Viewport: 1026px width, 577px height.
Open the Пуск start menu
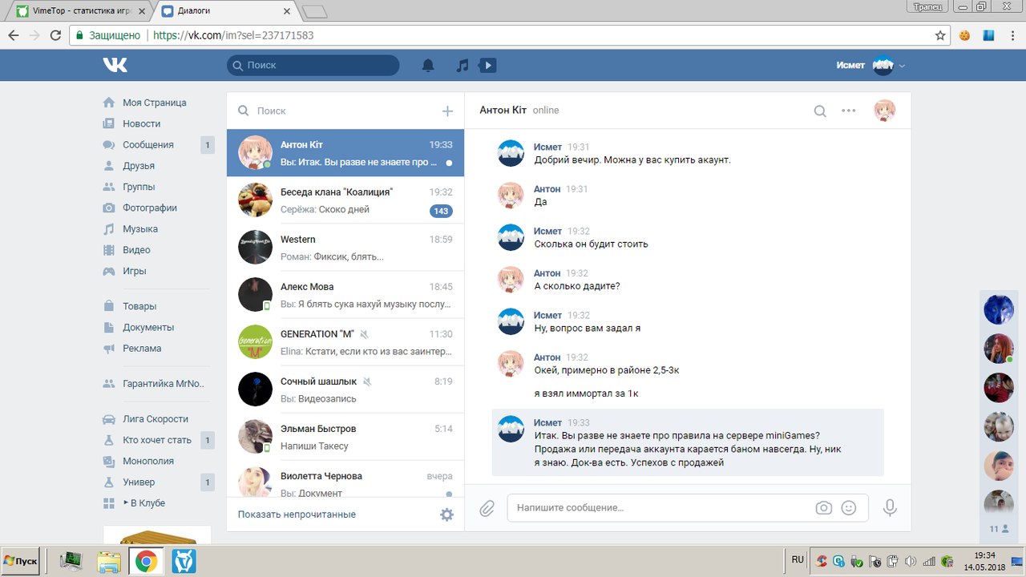click(20, 561)
